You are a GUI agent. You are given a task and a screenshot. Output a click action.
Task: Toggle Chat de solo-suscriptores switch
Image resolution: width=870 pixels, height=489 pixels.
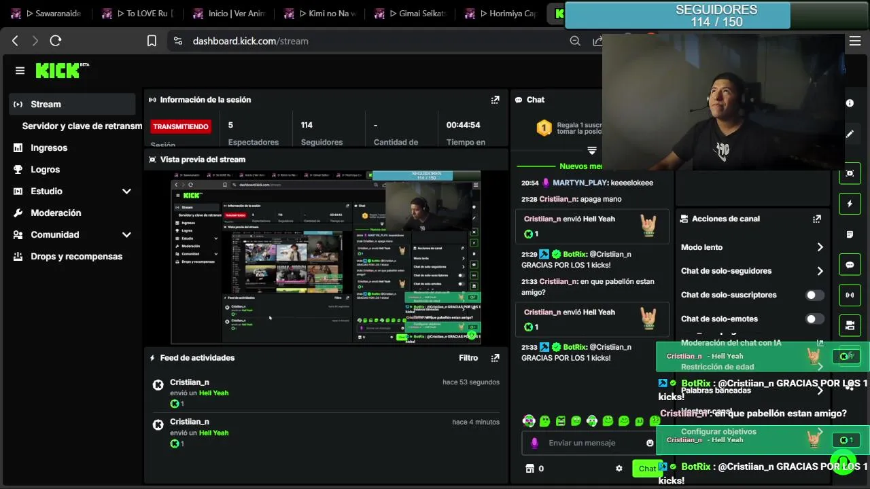coord(814,295)
